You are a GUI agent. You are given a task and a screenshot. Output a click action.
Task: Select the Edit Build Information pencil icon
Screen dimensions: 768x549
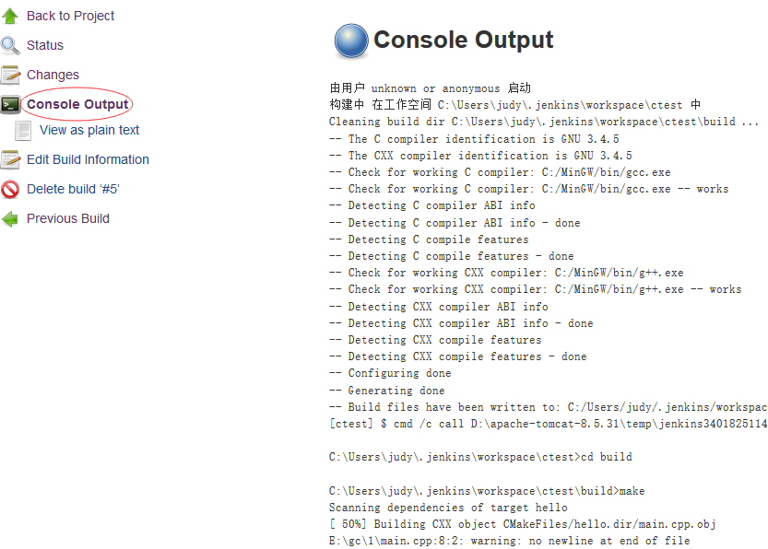pyautogui.click(x=12, y=159)
